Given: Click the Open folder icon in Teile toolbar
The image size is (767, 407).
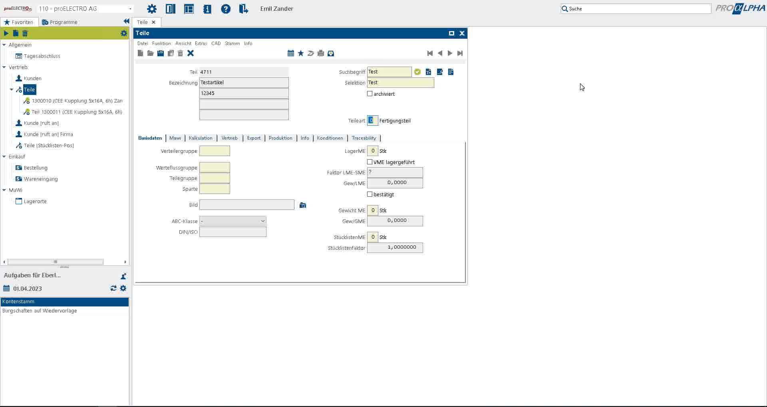Looking at the screenshot, I should pyautogui.click(x=150, y=53).
